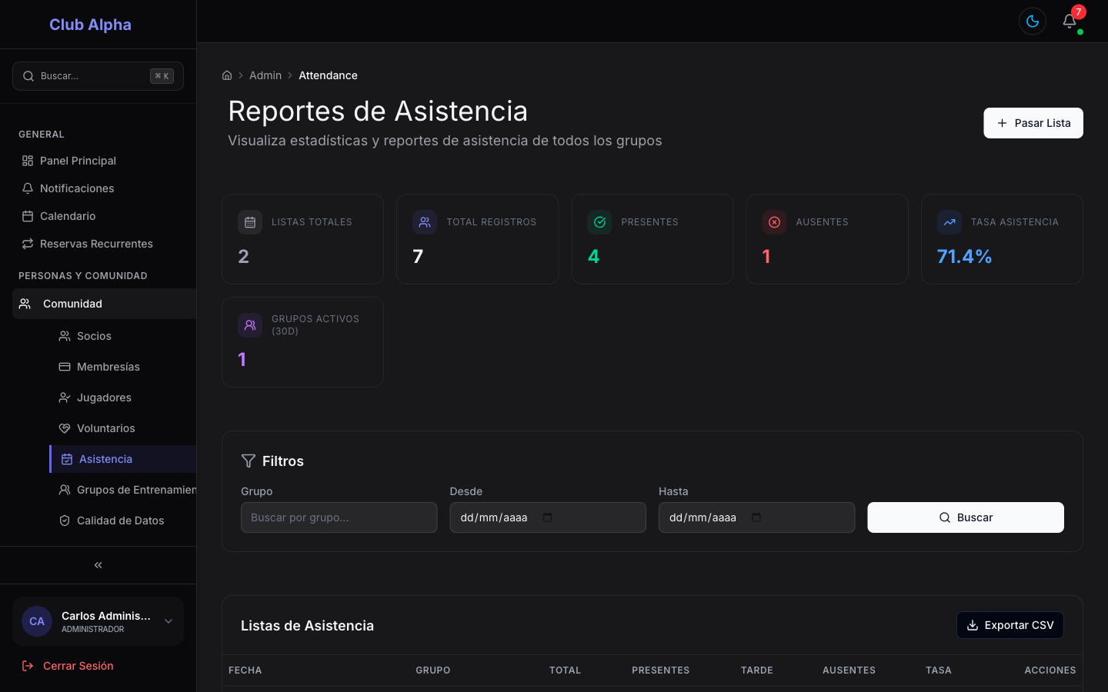Click the Total Registros users icon
Viewport: 1108px width, 692px height.
pyautogui.click(x=425, y=222)
